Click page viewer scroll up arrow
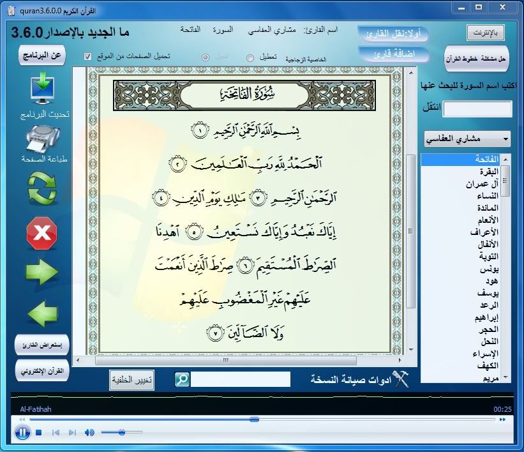524x452 pixels. [411, 73]
